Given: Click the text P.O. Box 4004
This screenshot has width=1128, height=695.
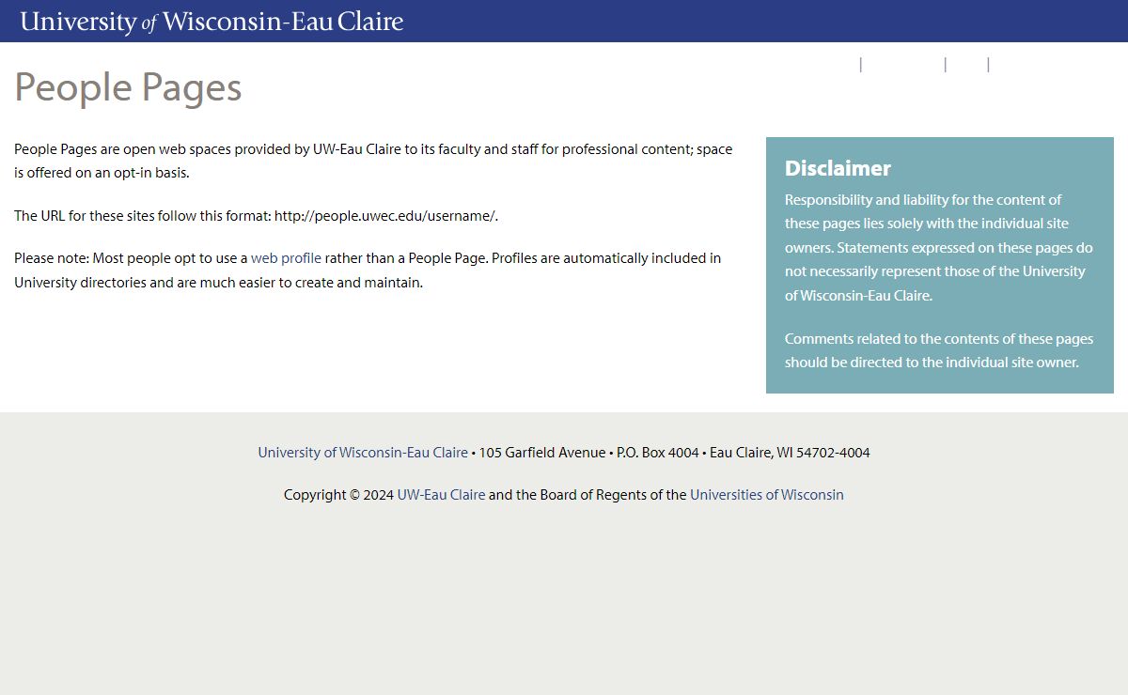Looking at the screenshot, I should point(658,453).
